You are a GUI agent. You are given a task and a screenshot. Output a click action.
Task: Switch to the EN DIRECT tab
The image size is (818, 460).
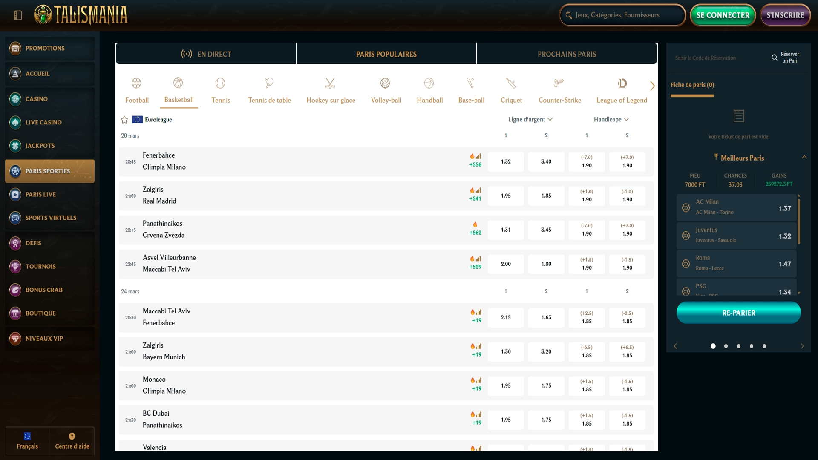[206, 54]
